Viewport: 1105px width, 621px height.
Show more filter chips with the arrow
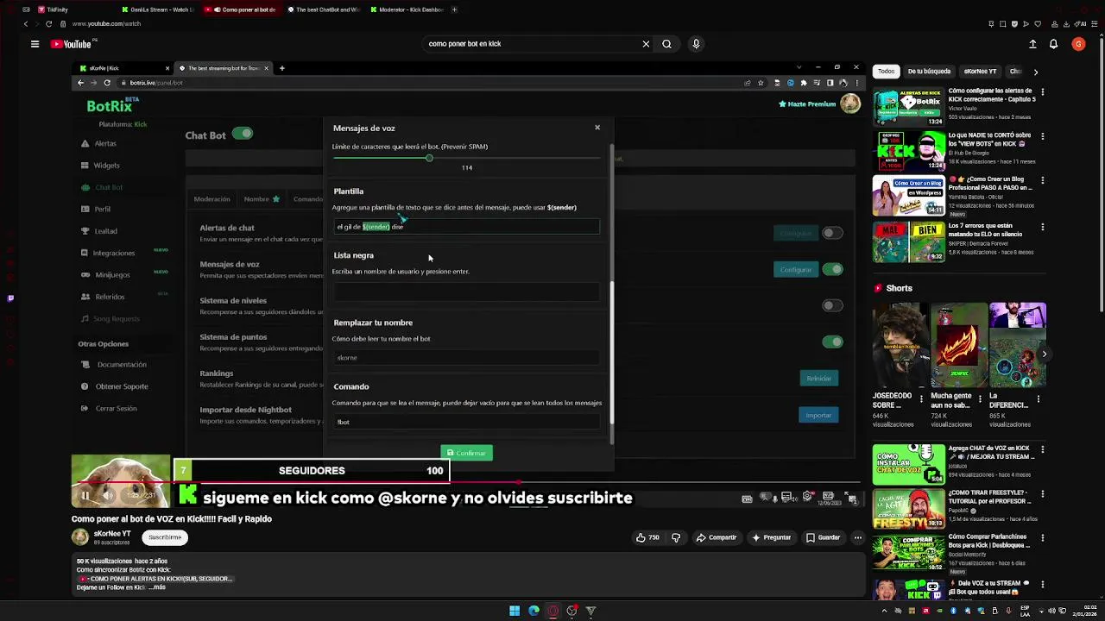tap(1036, 72)
